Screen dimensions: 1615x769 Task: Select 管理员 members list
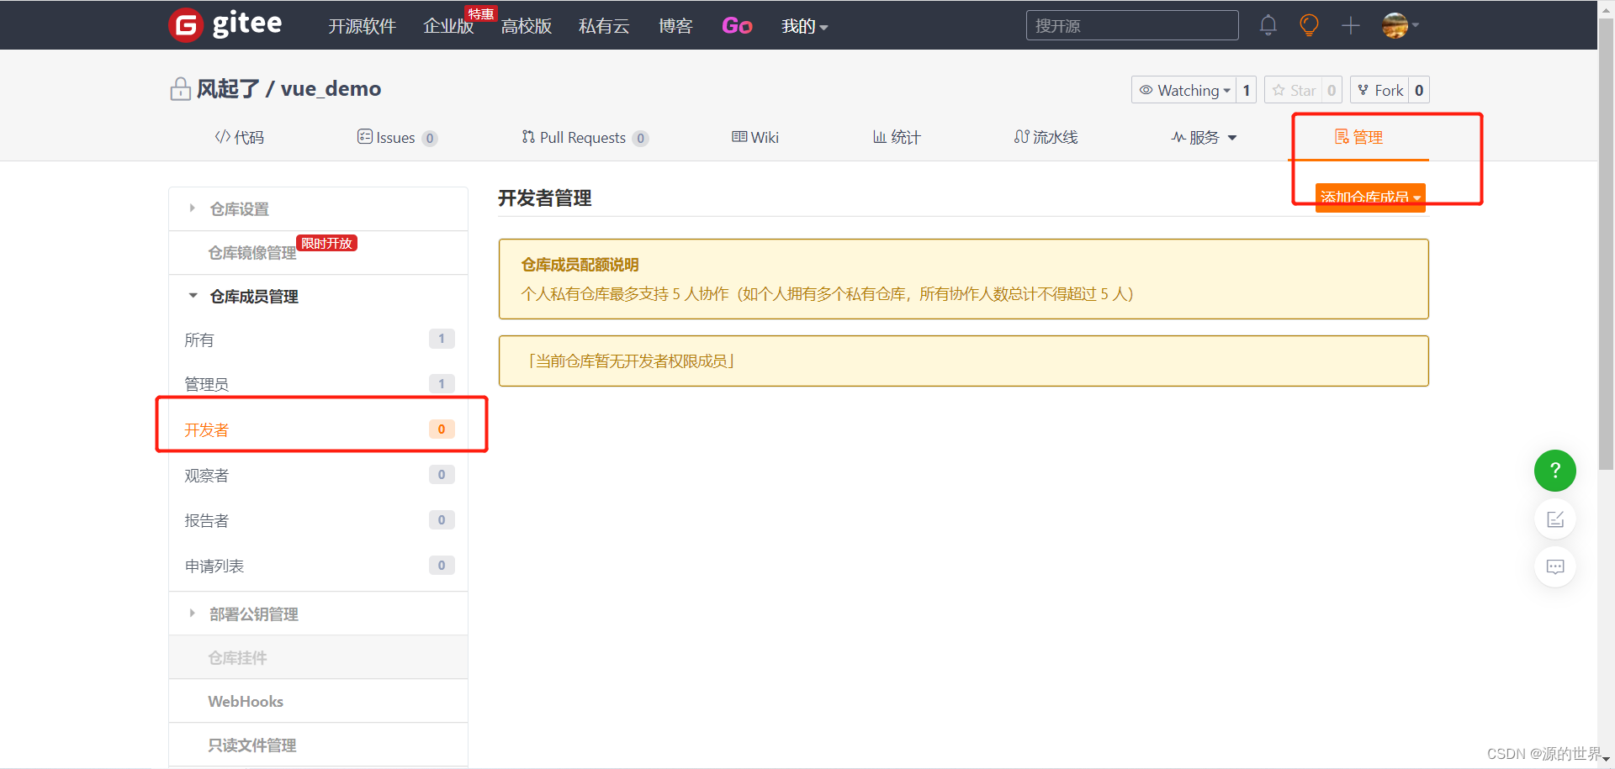pyautogui.click(x=318, y=384)
